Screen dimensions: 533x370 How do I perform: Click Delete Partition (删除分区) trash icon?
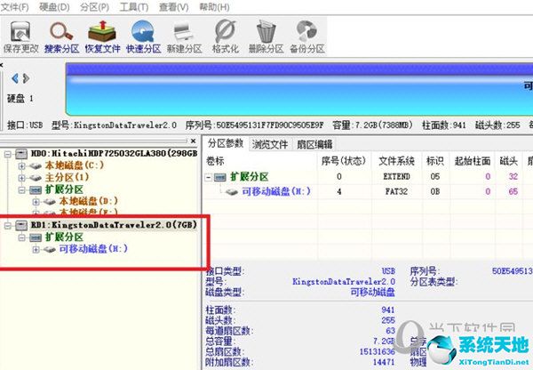[266, 36]
